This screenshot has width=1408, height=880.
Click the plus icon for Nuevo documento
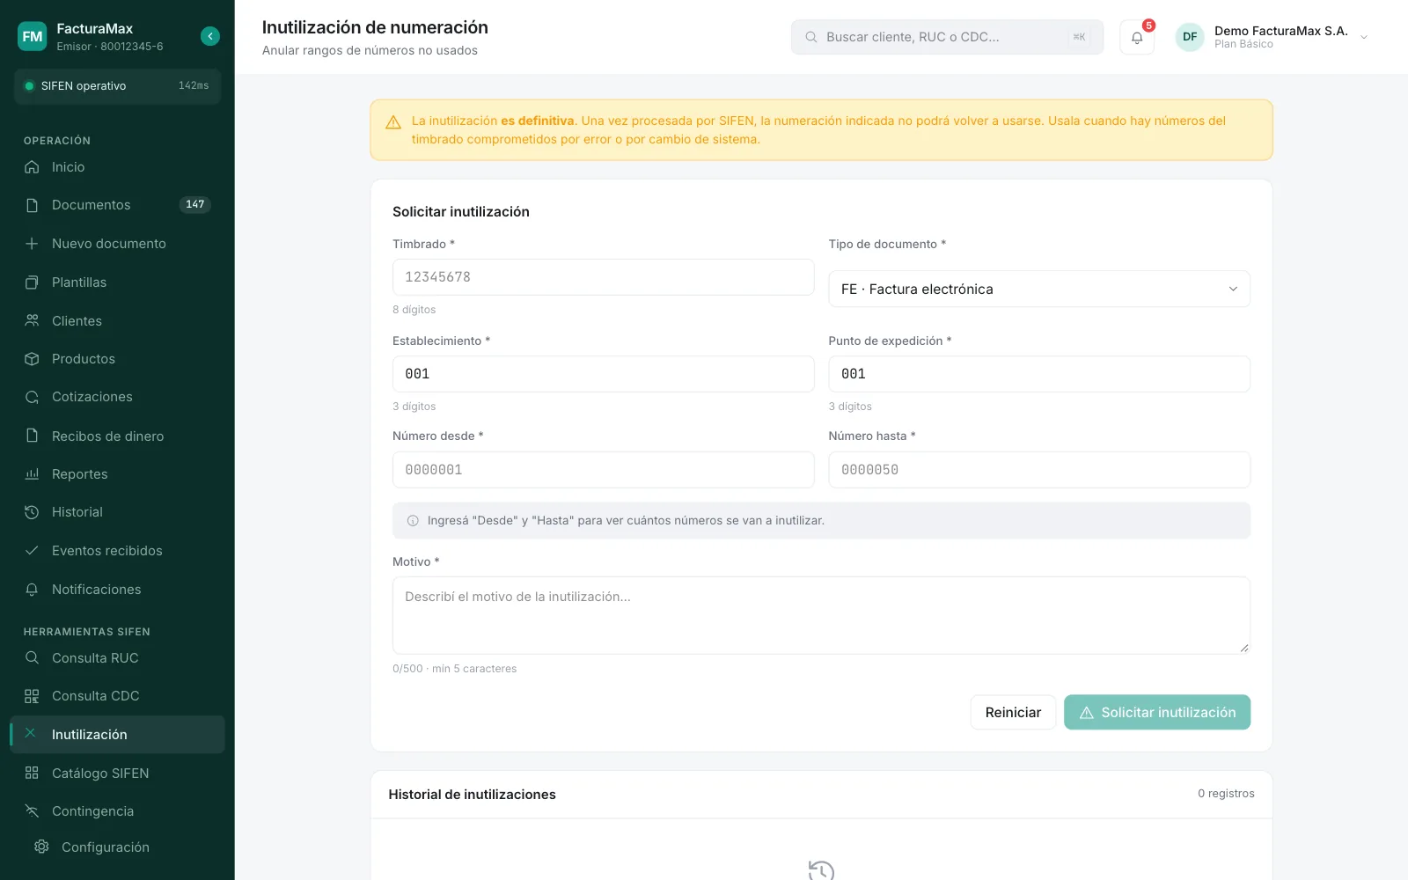click(32, 244)
